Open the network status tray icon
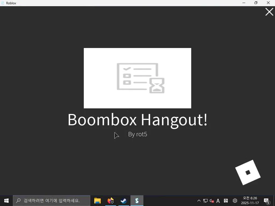The image size is (275, 206). tap(205, 201)
